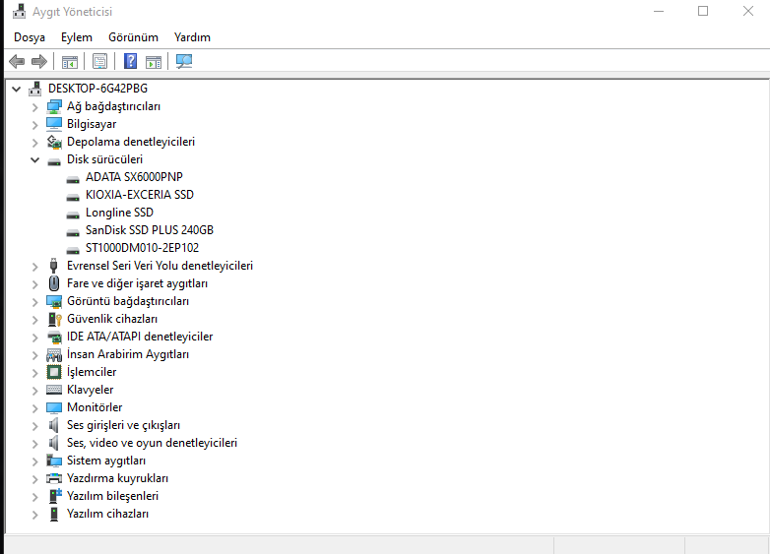Select Ses girişleri ve çıkışları label

123,425
